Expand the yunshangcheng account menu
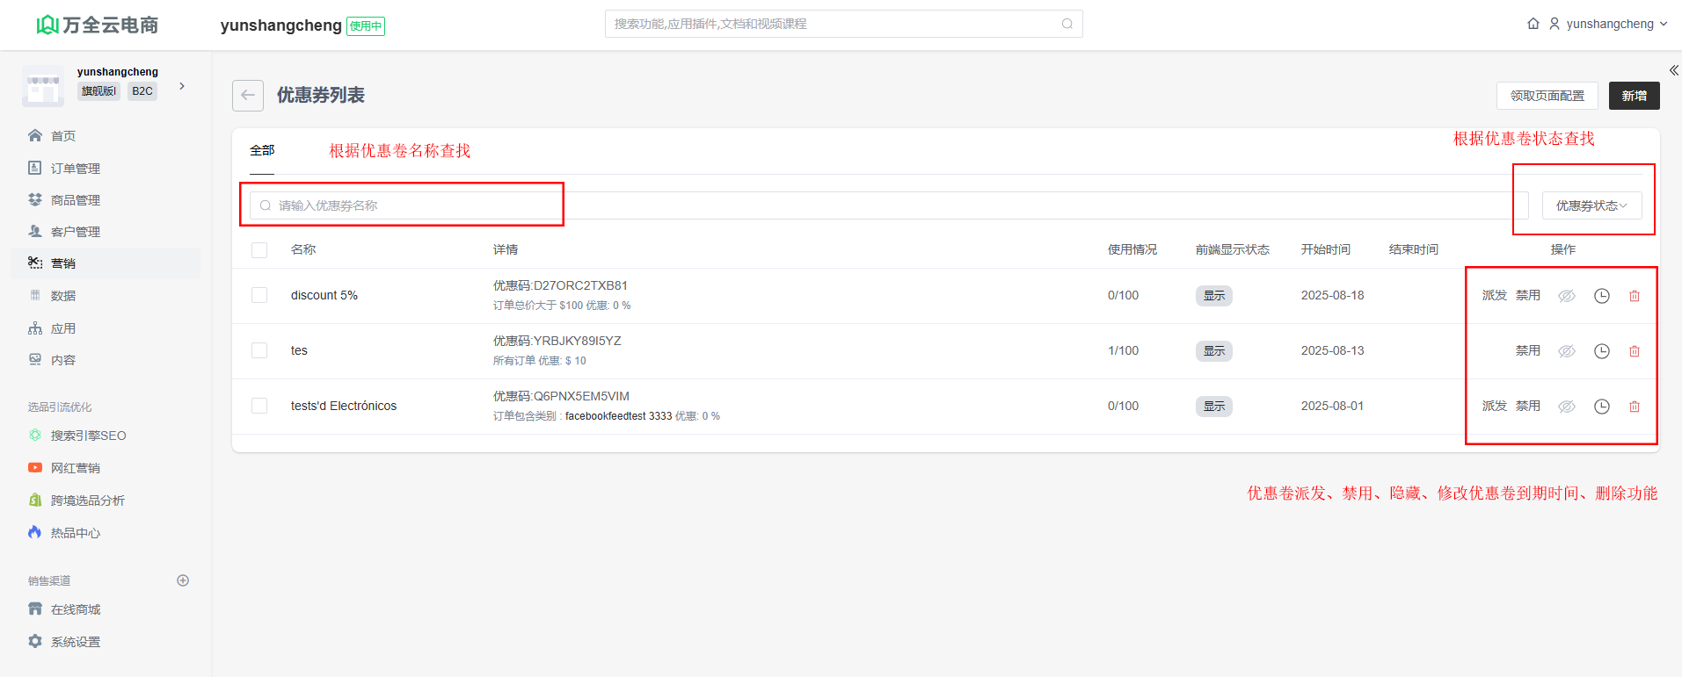This screenshot has height=677, width=1682. [1608, 24]
